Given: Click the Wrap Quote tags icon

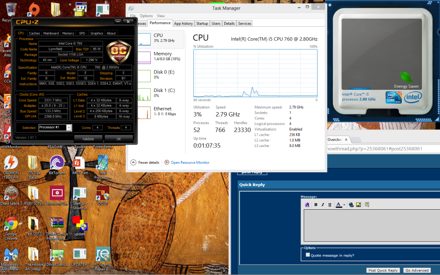Looking at the screenshot, I should [x=367, y=205].
